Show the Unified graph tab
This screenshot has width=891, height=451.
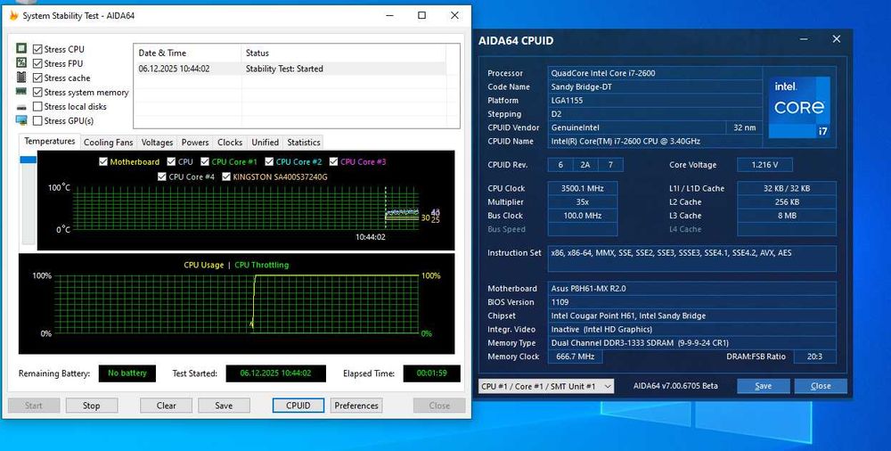click(265, 143)
